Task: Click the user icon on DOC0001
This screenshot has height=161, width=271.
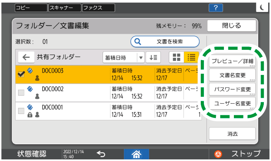Action: [x=37, y=115]
